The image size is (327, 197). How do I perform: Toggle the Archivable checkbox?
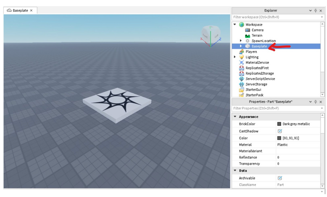point(280,178)
